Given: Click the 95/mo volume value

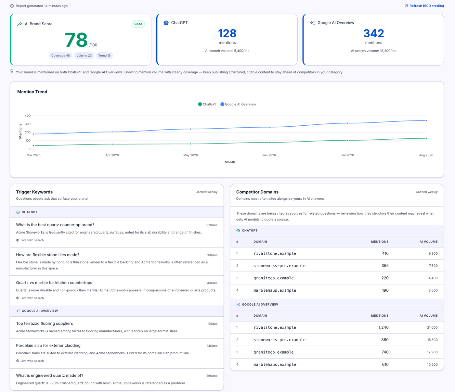Looking at the screenshot, I should pos(213,324).
